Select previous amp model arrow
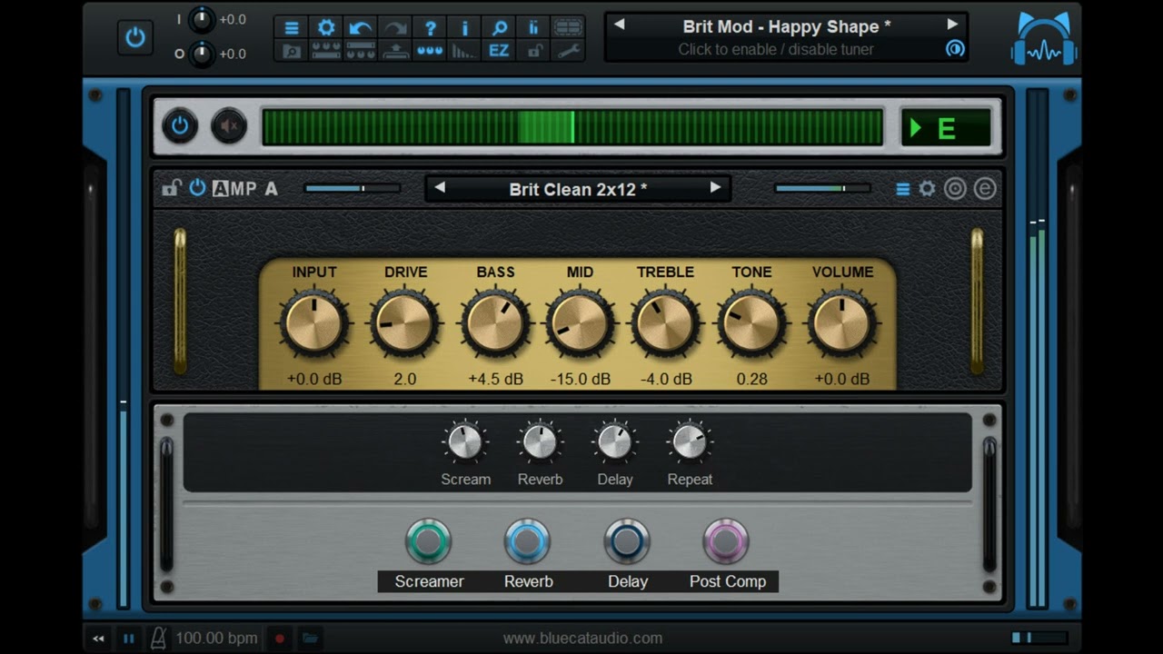 (x=440, y=188)
